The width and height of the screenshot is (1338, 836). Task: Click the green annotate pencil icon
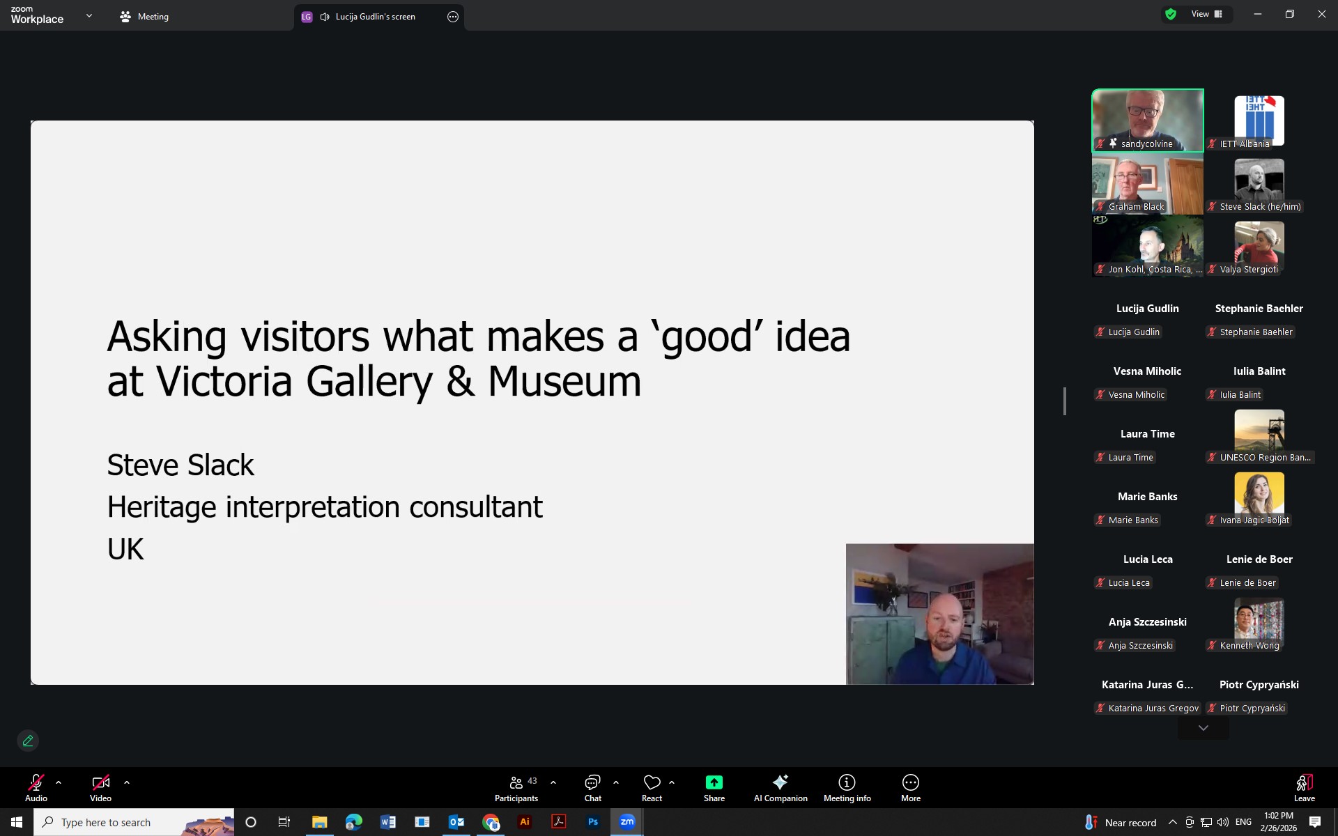[x=28, y=741]
